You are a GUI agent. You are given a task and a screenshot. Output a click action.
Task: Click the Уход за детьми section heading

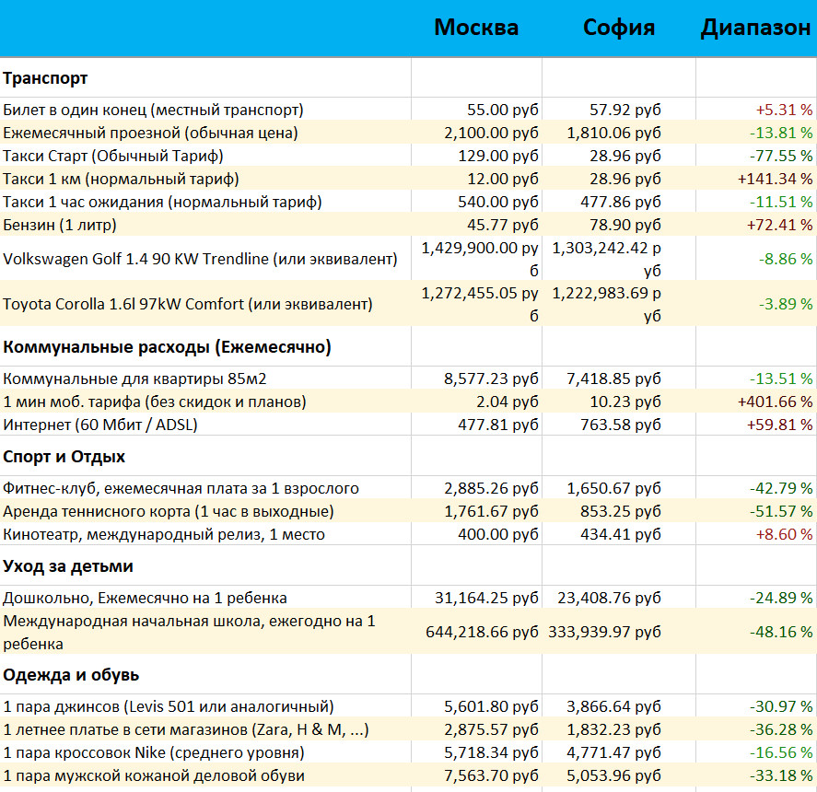[x=68, y=565]
